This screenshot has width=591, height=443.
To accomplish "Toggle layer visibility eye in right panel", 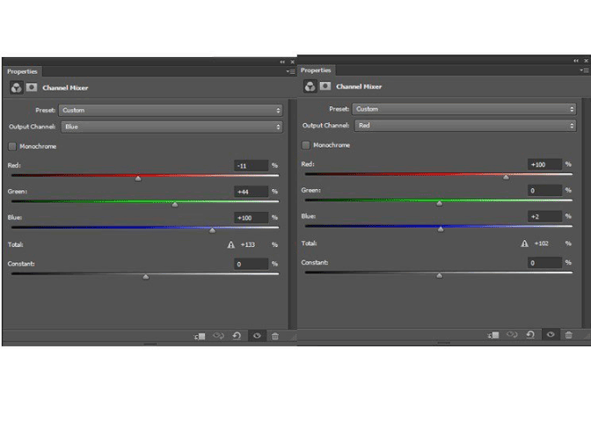I will 551,335.
